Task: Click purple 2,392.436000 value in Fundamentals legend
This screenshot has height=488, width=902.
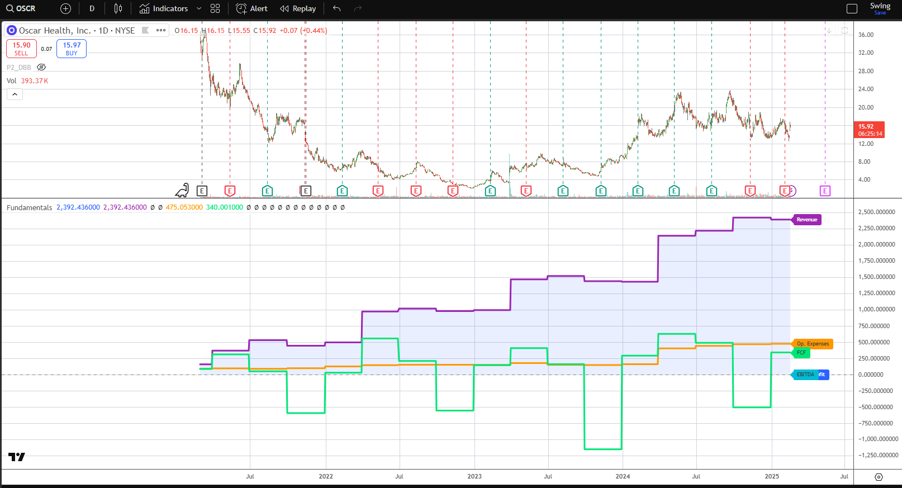Action: (125, 207)
